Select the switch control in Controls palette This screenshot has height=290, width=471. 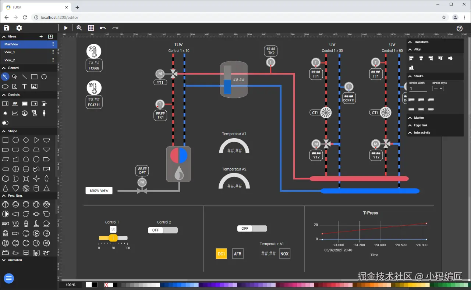coord(5,123)
